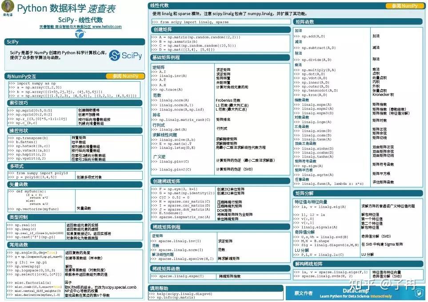The height and width of the screenshot is (302, 428).
Task: Click the 'sparse.linalg.spsolve(H,I)' code line
Action: 182,259
